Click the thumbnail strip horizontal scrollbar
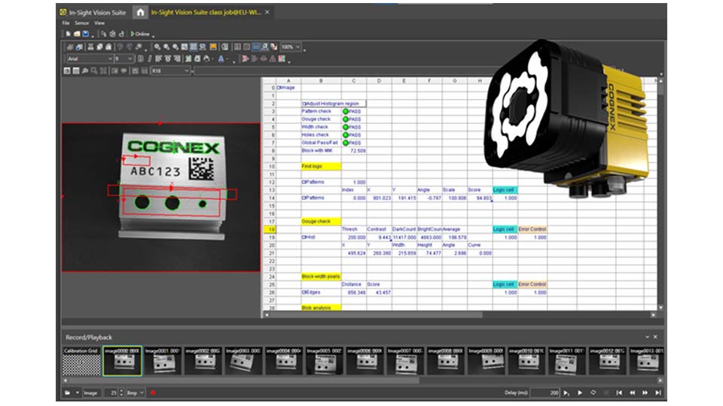Viewport: 723px width, 406px height. coord(244,380)
